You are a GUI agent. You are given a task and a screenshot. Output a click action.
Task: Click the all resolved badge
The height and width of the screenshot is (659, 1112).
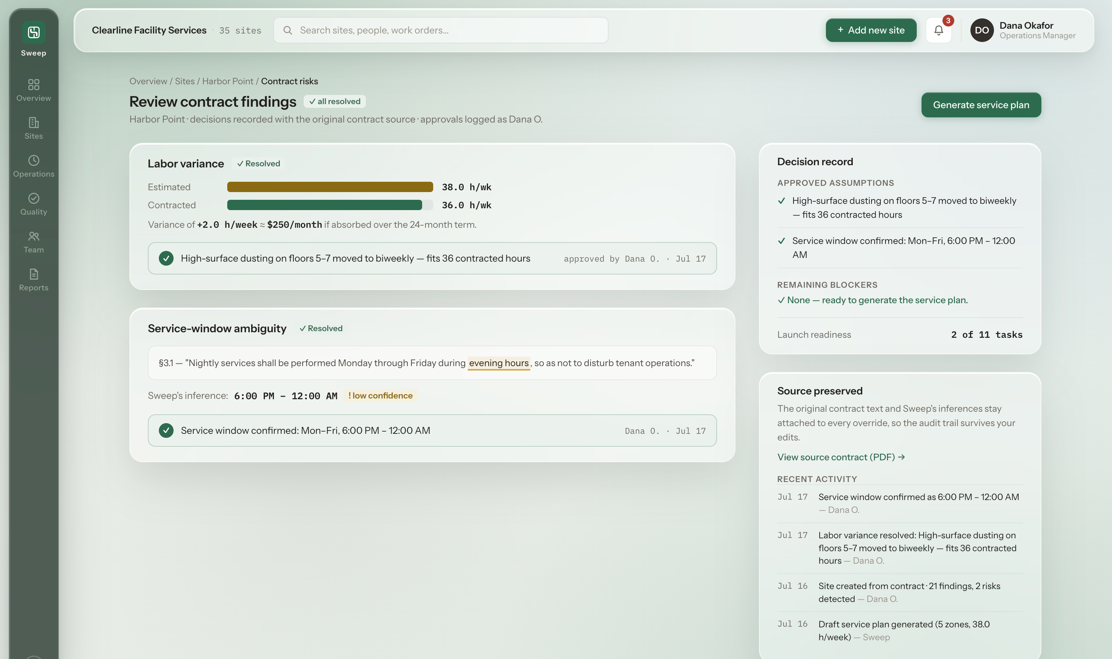335,101
